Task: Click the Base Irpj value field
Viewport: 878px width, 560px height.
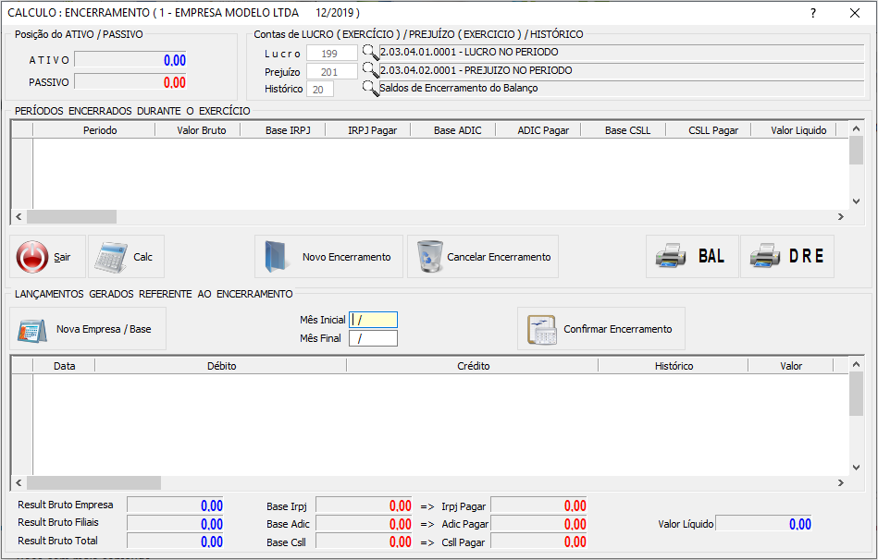Action: [364, 505]
